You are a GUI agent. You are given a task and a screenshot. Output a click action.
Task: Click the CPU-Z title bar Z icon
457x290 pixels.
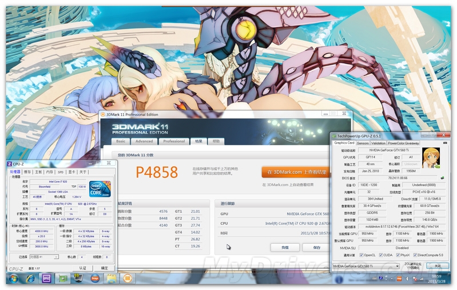tap(9, 164)
